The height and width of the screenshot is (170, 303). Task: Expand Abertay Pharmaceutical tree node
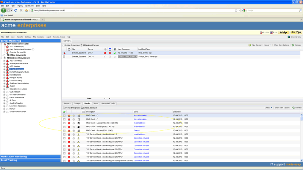(x=4, y=63)
